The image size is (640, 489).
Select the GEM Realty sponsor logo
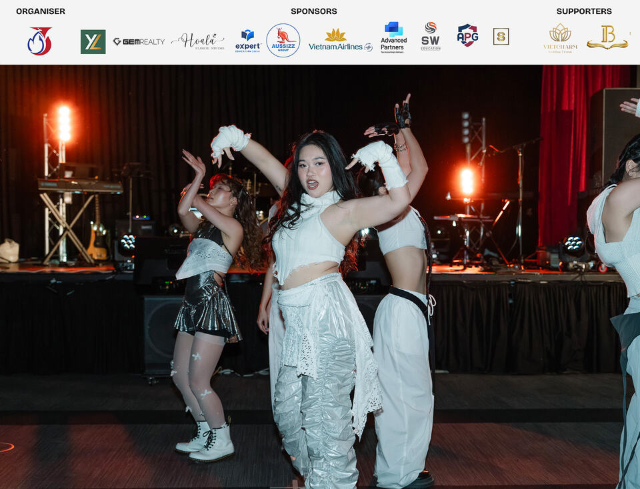point(139,41)
